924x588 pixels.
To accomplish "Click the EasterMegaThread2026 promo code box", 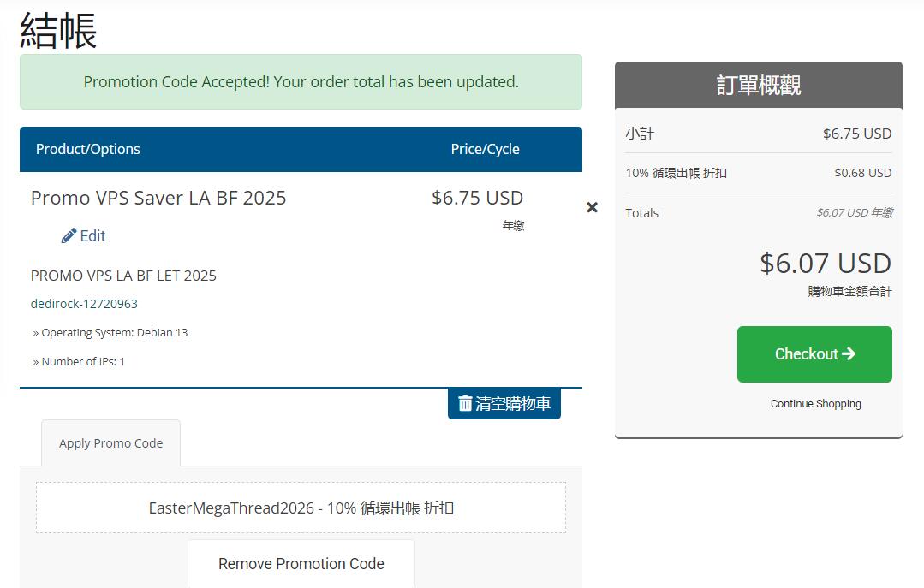I will point(301,508).
